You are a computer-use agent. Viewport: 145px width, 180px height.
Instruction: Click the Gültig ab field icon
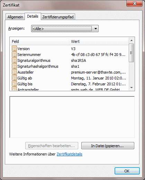tap(14, 78)
